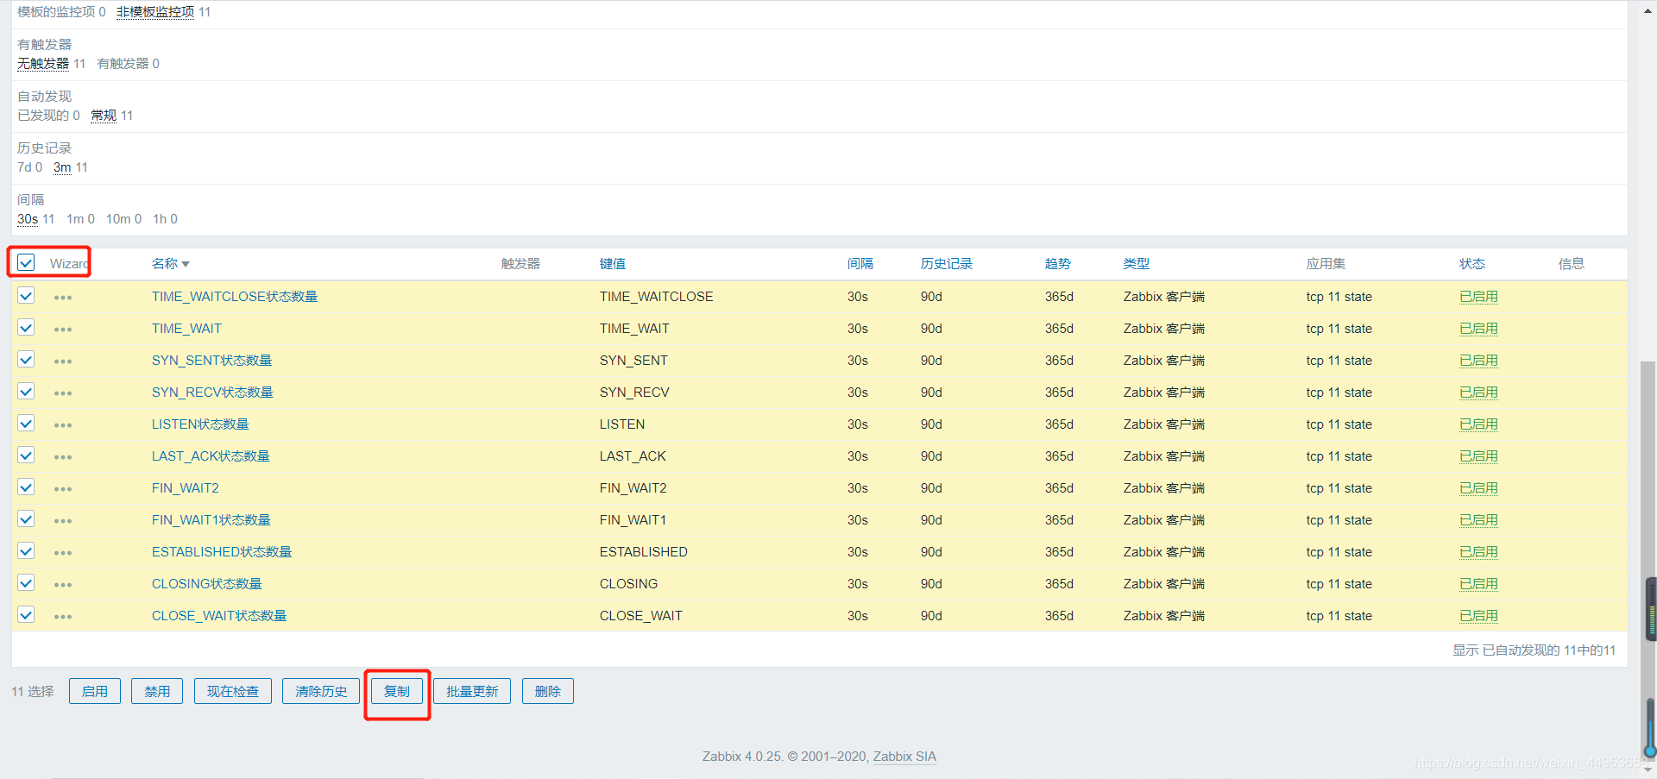The width and height of the screenshot is (1657, 779).
Task: Open three-dot menu for TIME_WAIT item
Action: click(63, 330)
